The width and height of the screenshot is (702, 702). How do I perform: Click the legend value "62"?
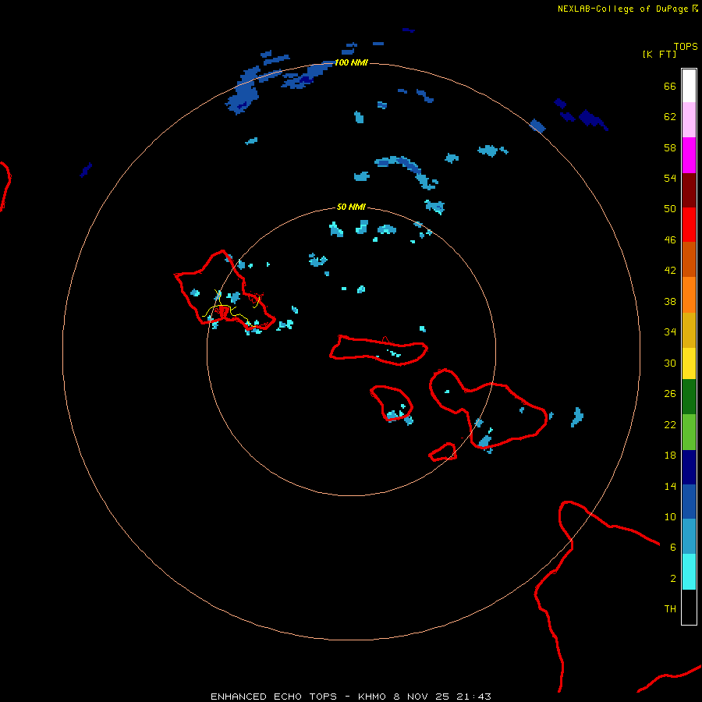point(670,117)
